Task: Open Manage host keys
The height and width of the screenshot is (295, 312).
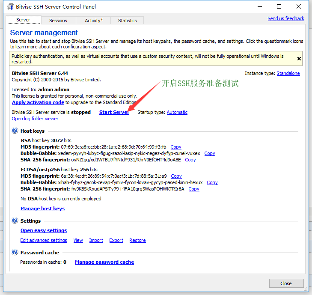Action: click(42, 209)
